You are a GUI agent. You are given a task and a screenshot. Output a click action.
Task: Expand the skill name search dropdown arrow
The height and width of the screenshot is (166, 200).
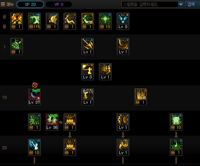pyautogui.click(x=181, y=5)
